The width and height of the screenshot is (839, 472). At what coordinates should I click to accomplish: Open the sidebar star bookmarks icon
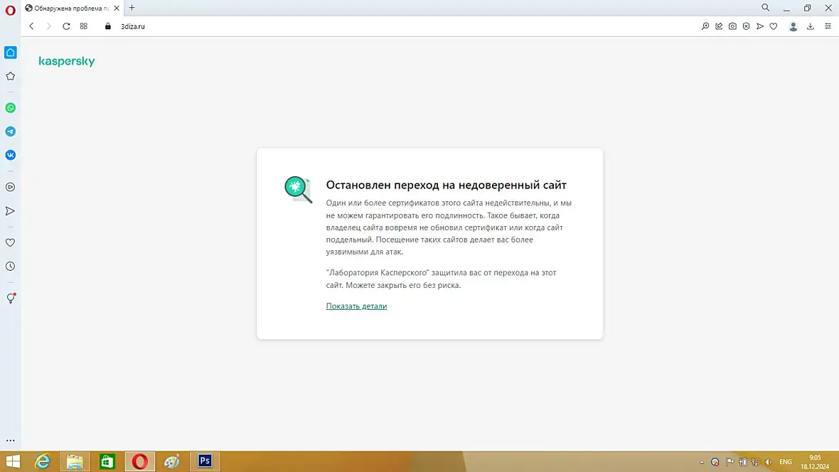click(x=10, y=76)
